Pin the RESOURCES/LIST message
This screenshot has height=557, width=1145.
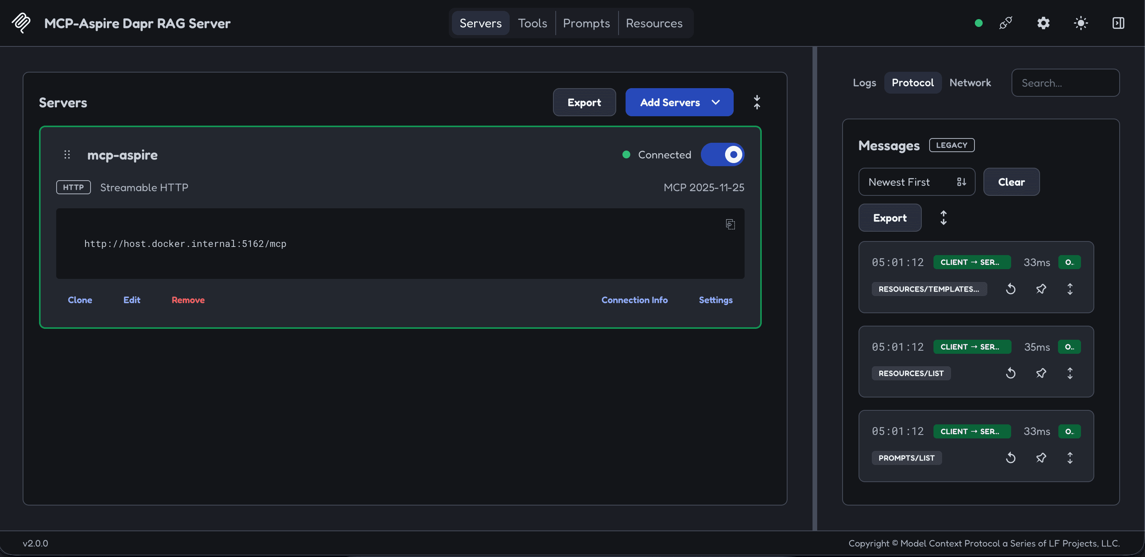point(1040,373)
